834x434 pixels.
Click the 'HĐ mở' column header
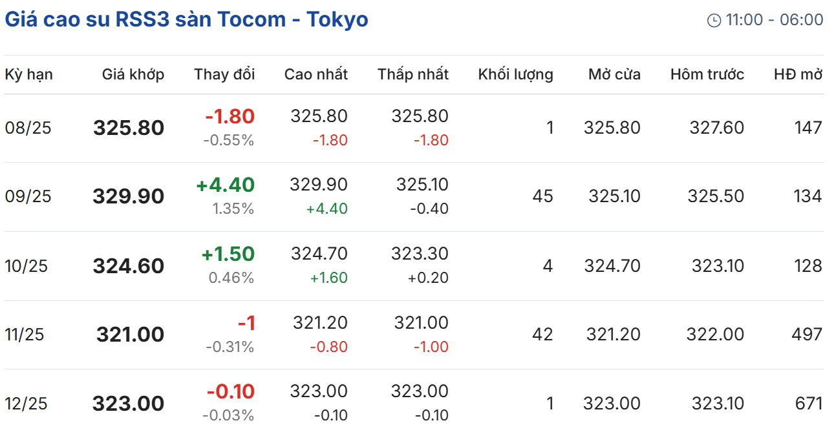click(798, 74)
